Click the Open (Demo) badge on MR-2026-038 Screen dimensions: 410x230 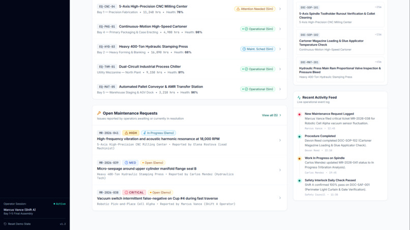[x=160, y=192]
